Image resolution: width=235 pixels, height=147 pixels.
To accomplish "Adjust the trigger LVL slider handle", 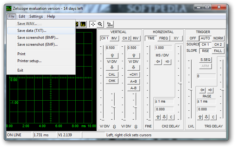I will click(191, 90).
